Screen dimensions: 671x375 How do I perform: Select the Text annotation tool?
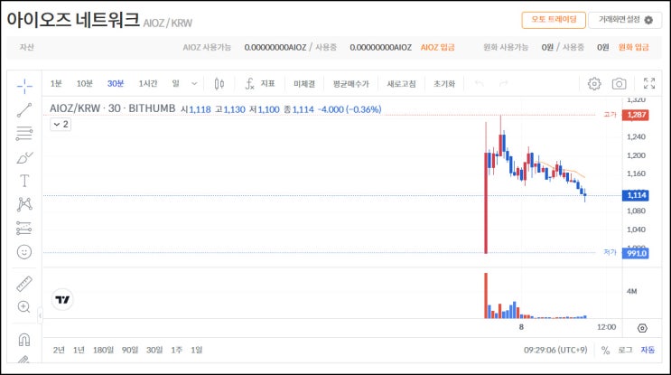24,181
